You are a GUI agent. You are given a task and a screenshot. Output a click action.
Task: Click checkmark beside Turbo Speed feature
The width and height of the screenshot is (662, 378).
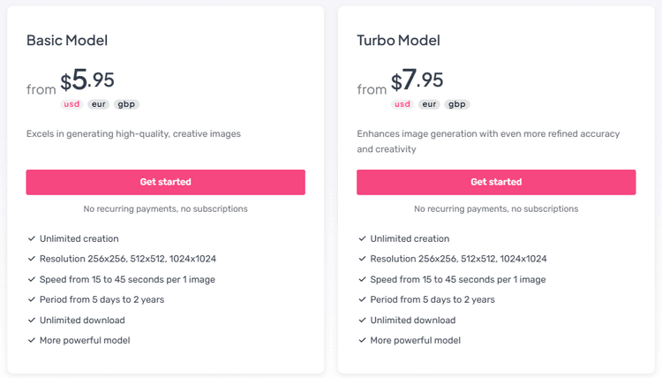click(x=362, y=279)
